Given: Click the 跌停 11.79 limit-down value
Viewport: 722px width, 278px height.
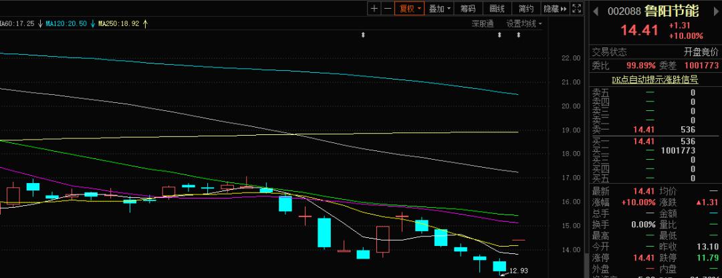Looking at the screenshot, I should (x=708, y=258).
